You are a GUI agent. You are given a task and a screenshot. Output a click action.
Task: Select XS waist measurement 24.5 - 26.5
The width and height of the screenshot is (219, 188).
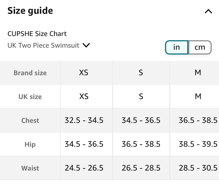coord(84,168)
